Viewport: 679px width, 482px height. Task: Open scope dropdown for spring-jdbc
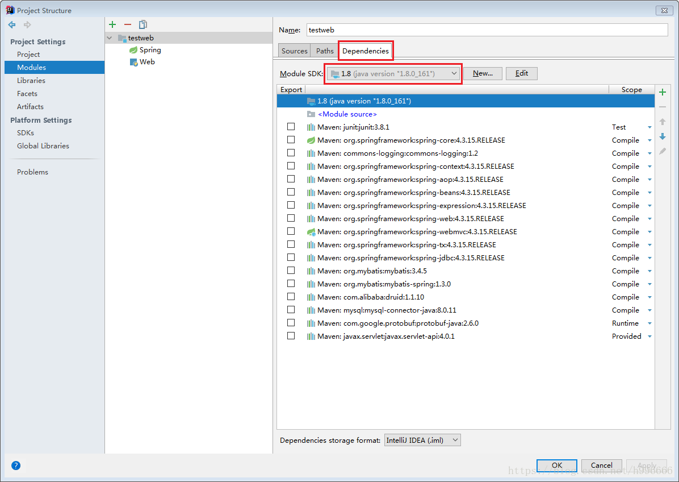[x=649, y=259]
